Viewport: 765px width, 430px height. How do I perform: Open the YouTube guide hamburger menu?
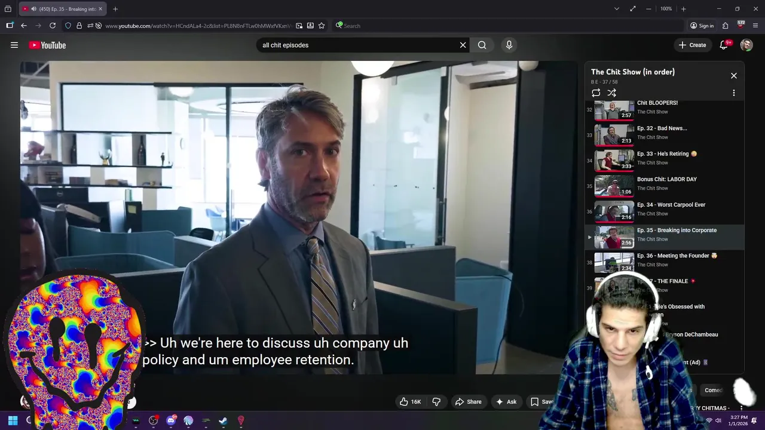(14, 45)
